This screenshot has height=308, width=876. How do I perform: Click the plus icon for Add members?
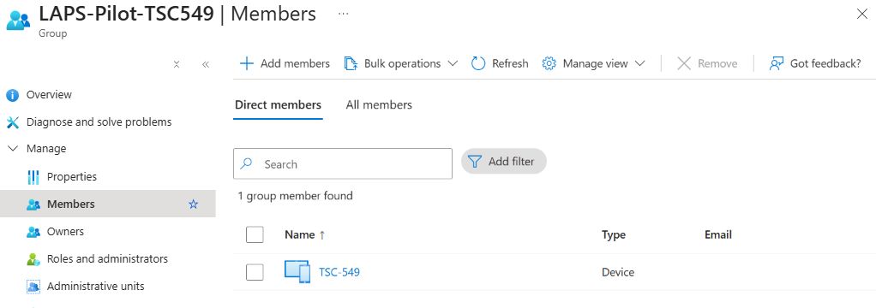246,63
